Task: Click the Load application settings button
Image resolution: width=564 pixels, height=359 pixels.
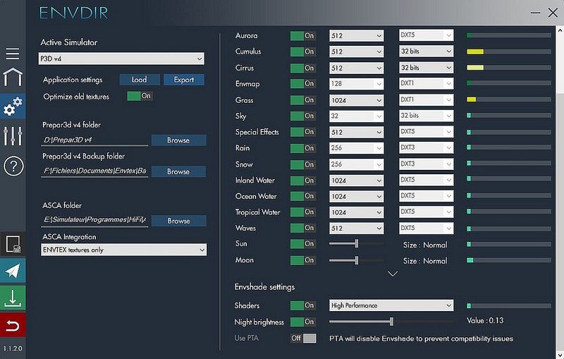Action: tap(140, 80)
